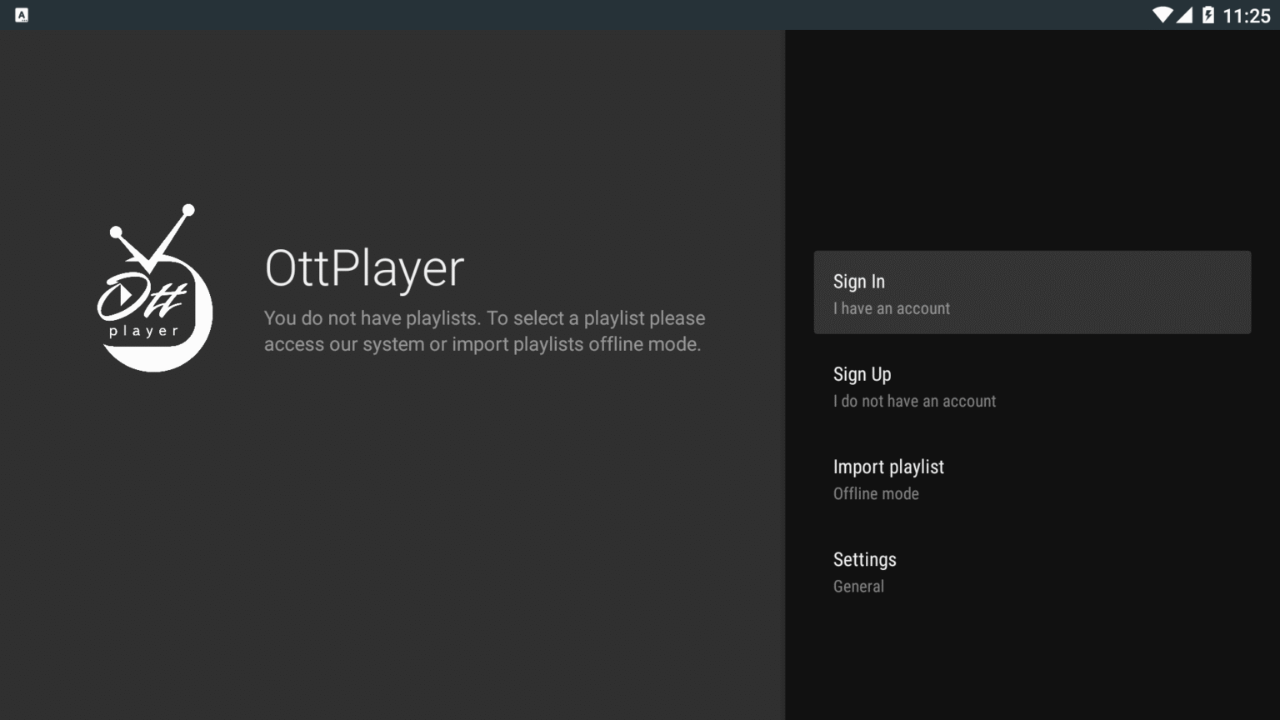Image resolution: width=1280 pixels, height=720 pixels.
Task: Open the Settings menu entry
Action: pyautogui.click(x=864, y=559)
